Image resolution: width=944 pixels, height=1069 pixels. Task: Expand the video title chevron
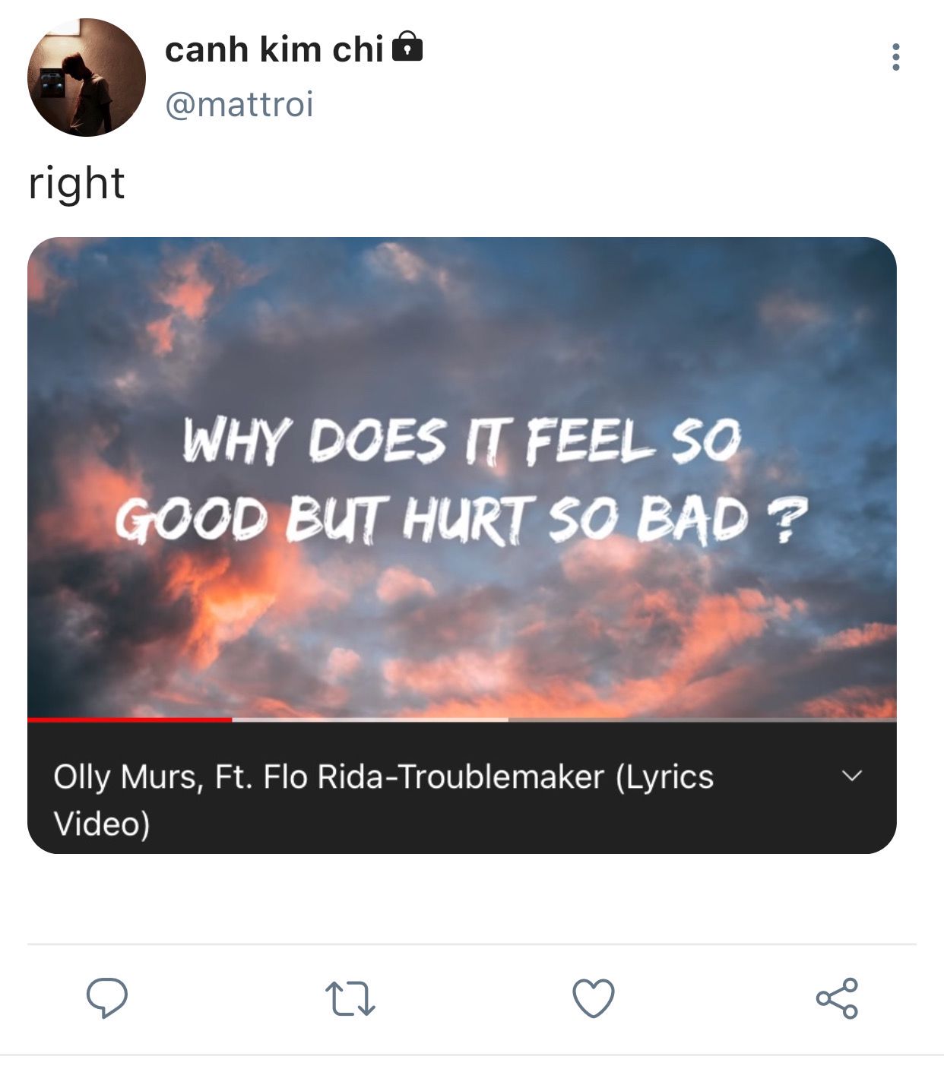[x=853, y=776]
